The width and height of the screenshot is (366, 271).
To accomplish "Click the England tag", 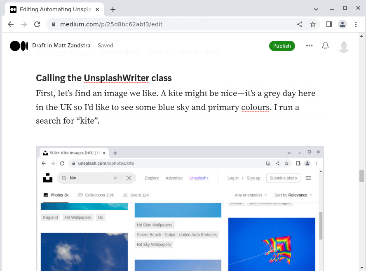I will point(50,217).
